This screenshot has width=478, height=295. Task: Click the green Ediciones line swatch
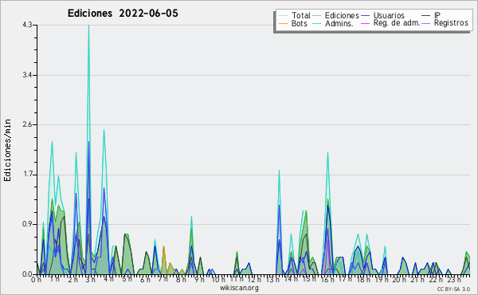pyautogui.click(x=317, y=16)
